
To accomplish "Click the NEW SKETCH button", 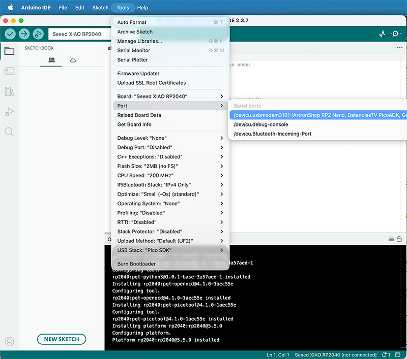I will (62, 339).
